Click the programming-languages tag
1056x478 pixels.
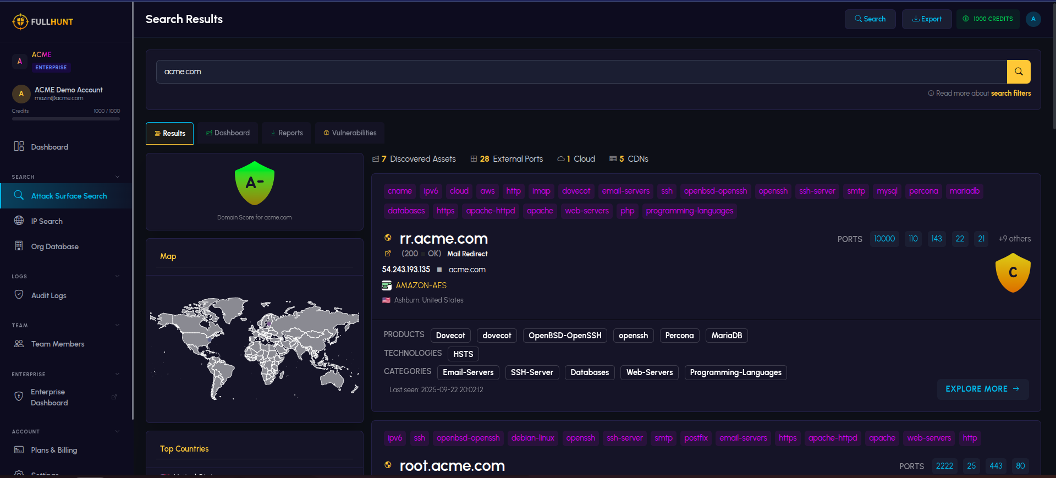[690, 211]
